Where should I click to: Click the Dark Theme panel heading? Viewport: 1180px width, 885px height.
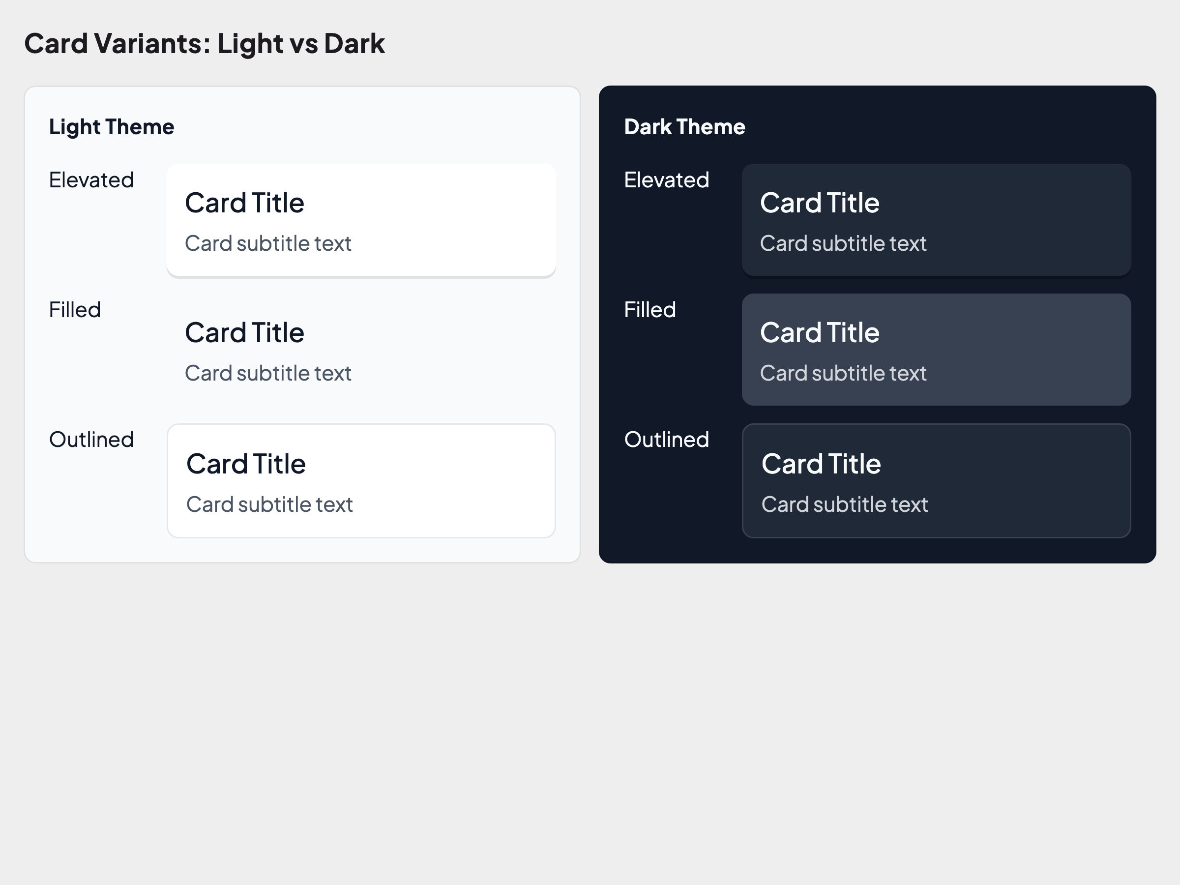coord(684,127)
